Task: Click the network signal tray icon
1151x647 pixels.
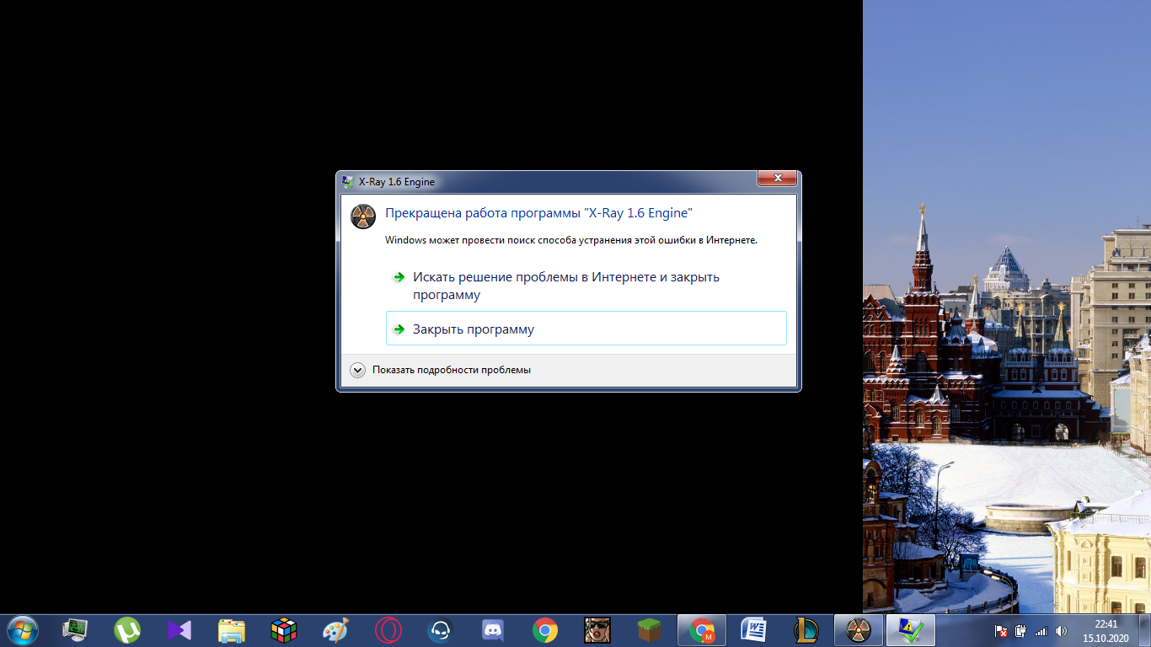Action: point(1041,631)
